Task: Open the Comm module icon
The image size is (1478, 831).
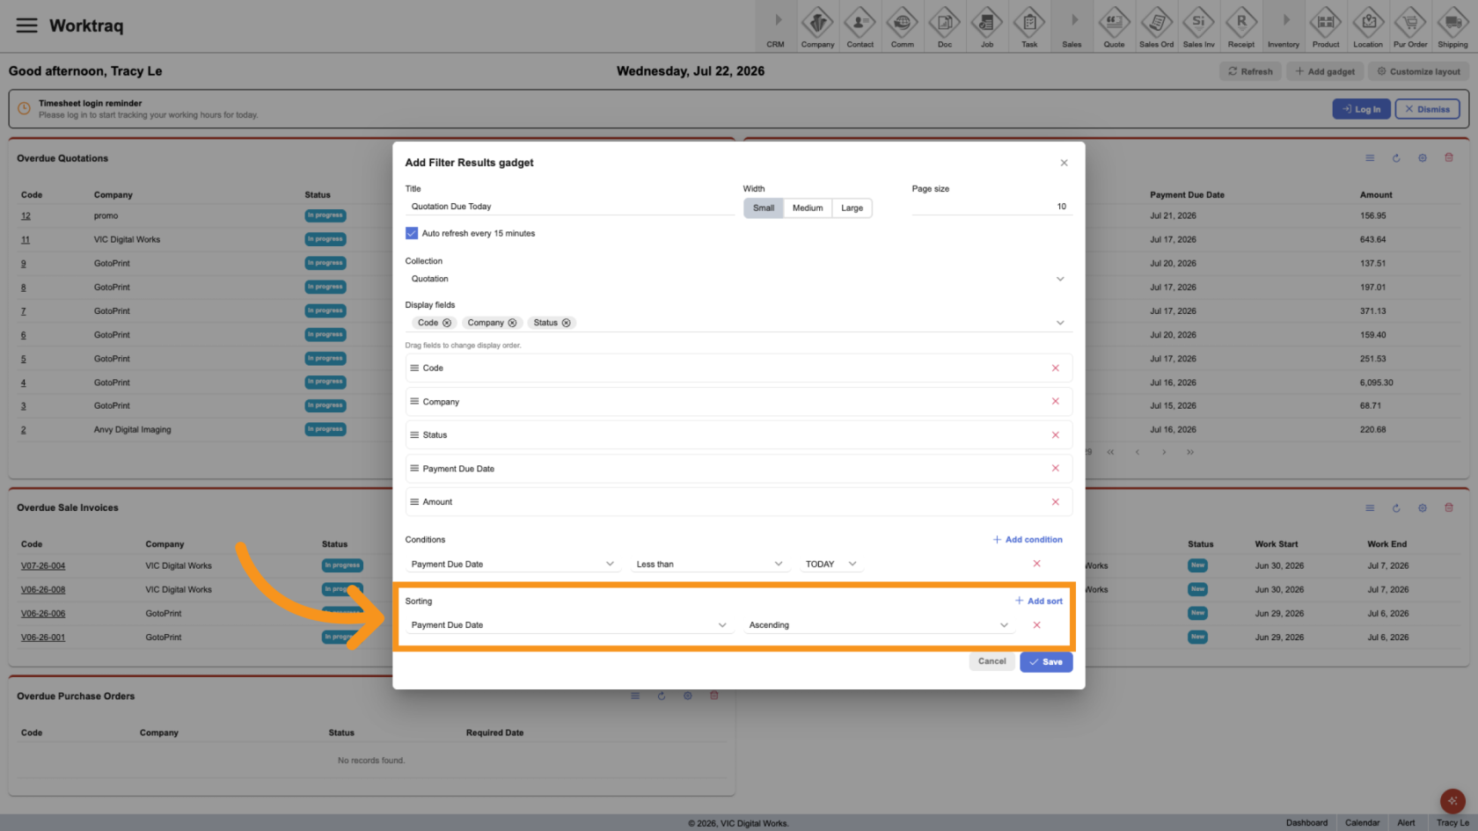Action: click(902, 26)
